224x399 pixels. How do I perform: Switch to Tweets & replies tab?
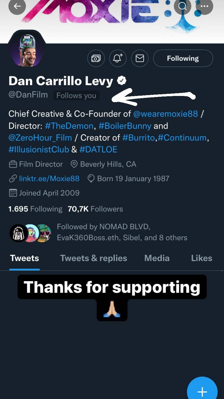coord(93,258)
